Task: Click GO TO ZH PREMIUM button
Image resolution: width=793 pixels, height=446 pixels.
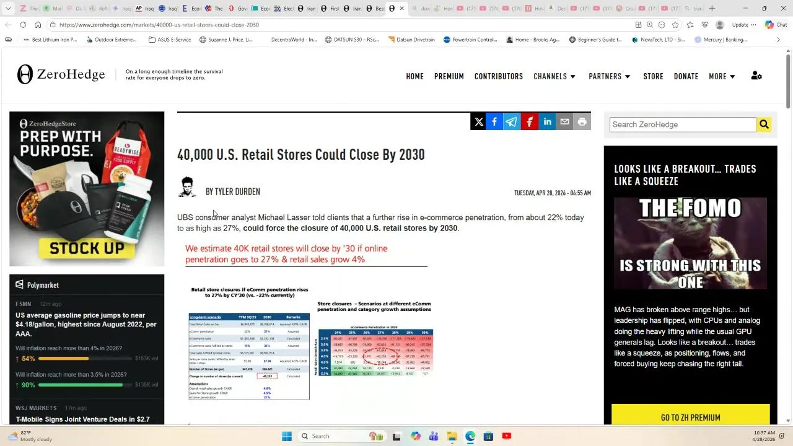Action: click(690, 417)
